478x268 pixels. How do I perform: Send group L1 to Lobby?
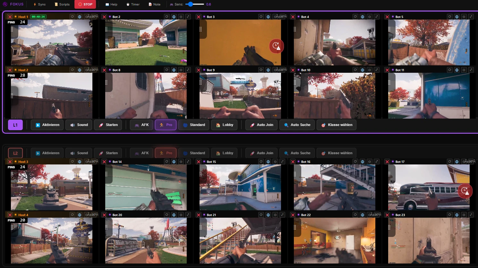tap(224, 125)
